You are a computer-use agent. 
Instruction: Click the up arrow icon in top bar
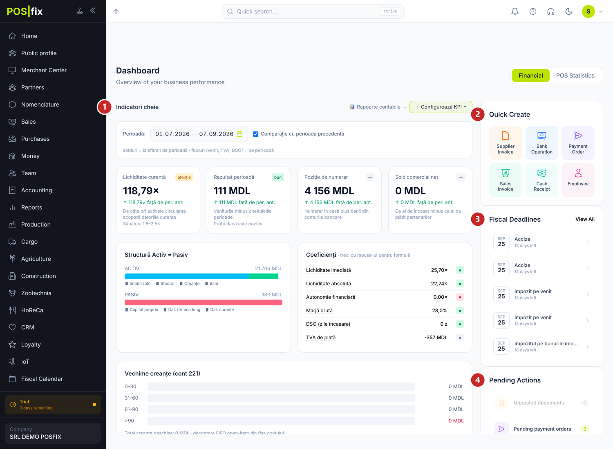[116, 11]
